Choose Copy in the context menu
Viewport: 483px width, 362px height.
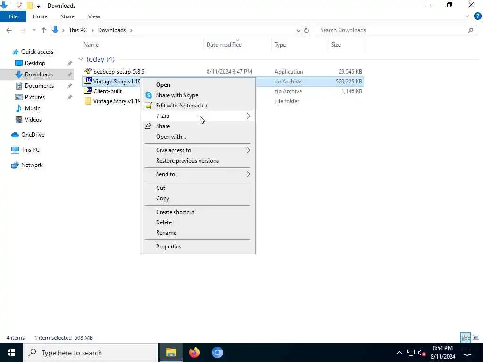coord(198,198)
